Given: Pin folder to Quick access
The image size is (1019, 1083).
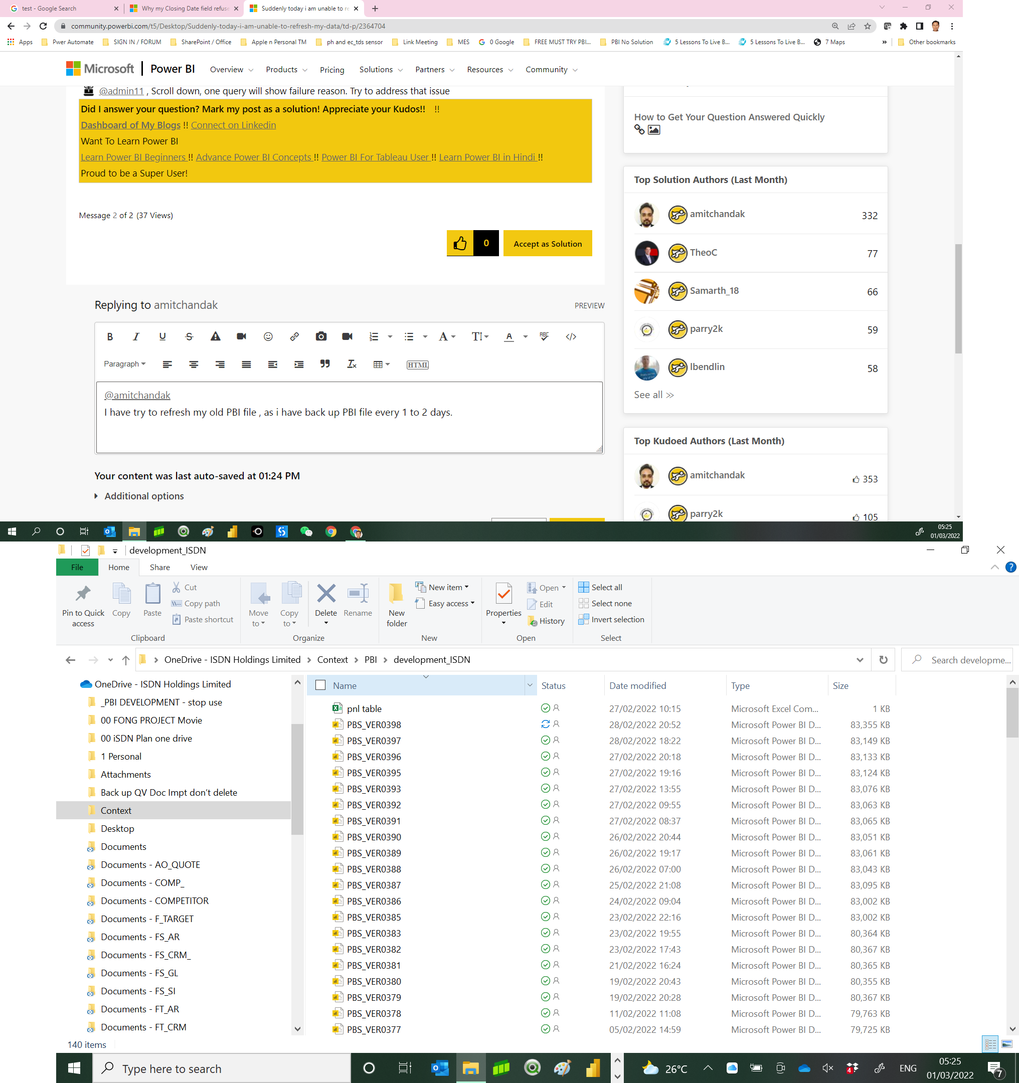Looking at the screenshot, I should pos(83,605).
